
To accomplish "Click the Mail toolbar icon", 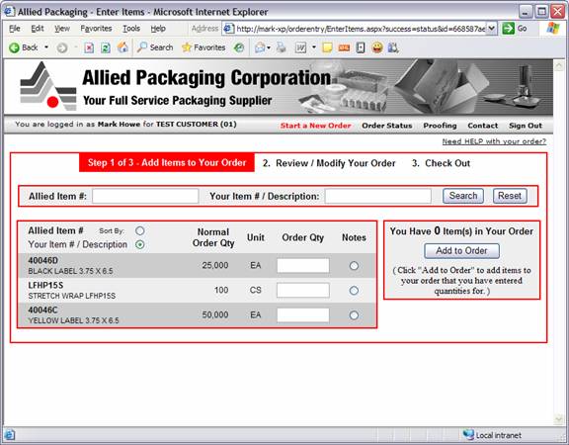I will pyautogui.click(x=260, y=47).
